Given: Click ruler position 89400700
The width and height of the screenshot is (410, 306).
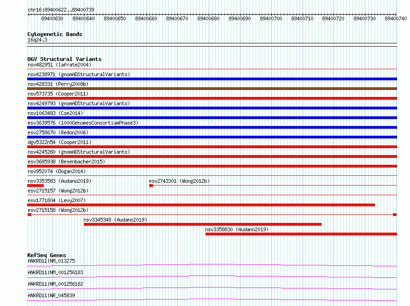Looking at the screenshot, I should (271, 18).
